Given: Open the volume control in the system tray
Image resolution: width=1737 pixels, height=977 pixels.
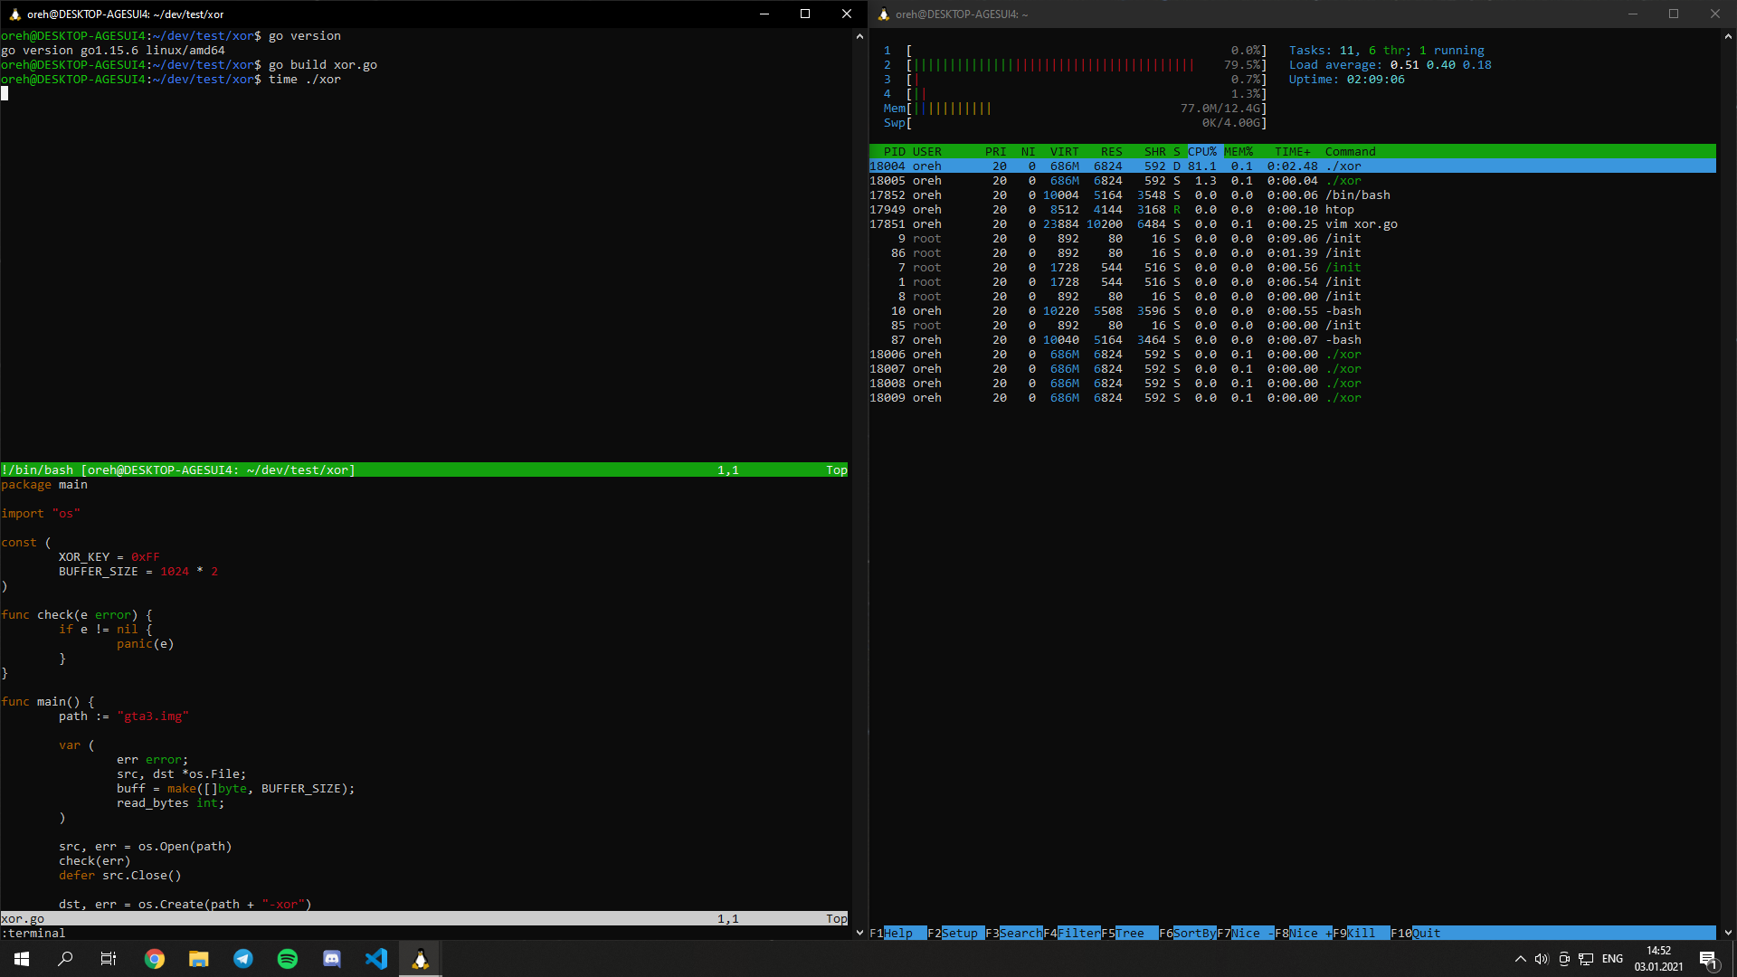Looking at the screenshot, I should click(1542, 959).
